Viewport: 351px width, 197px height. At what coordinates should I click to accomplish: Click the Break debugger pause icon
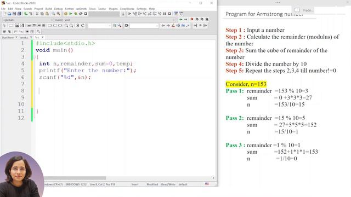pos(165,14)
